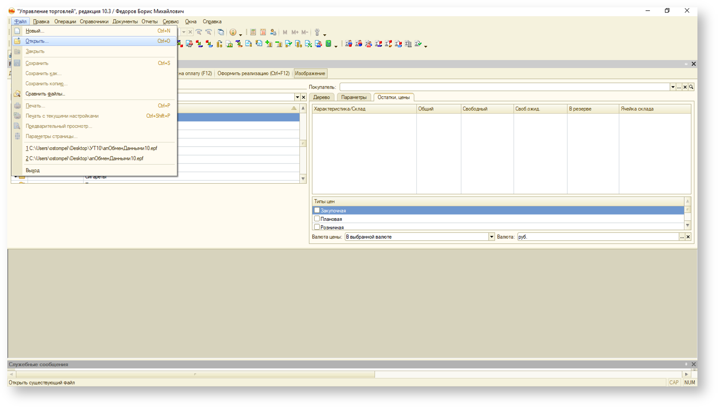Toggle the Изображение button
This screenshot has height=407, width=718.
[x=310, y=74]
